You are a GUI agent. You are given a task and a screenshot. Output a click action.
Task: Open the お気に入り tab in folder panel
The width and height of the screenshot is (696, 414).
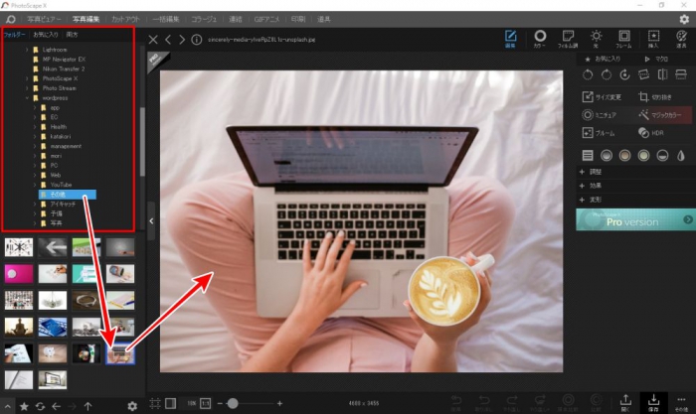click(x=46, y=35)
